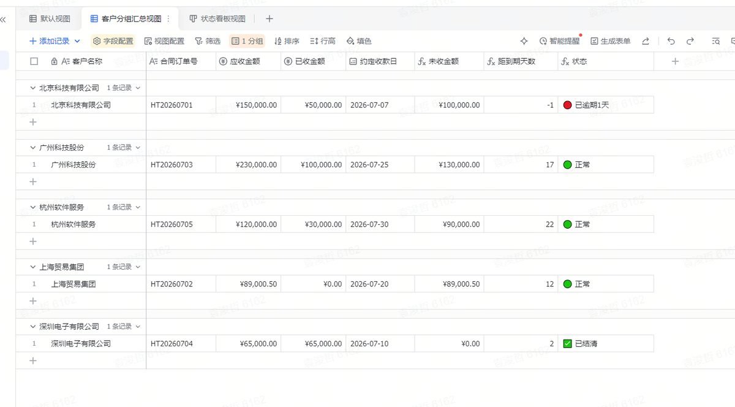Viewport: 735px width, 407px height.
Task: Select contract number HT20260701 cell
Action: coord(181,105)
